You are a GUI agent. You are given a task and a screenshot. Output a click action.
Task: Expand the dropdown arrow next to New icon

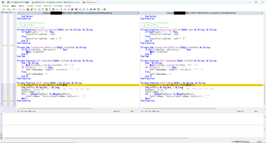point(6,9)
